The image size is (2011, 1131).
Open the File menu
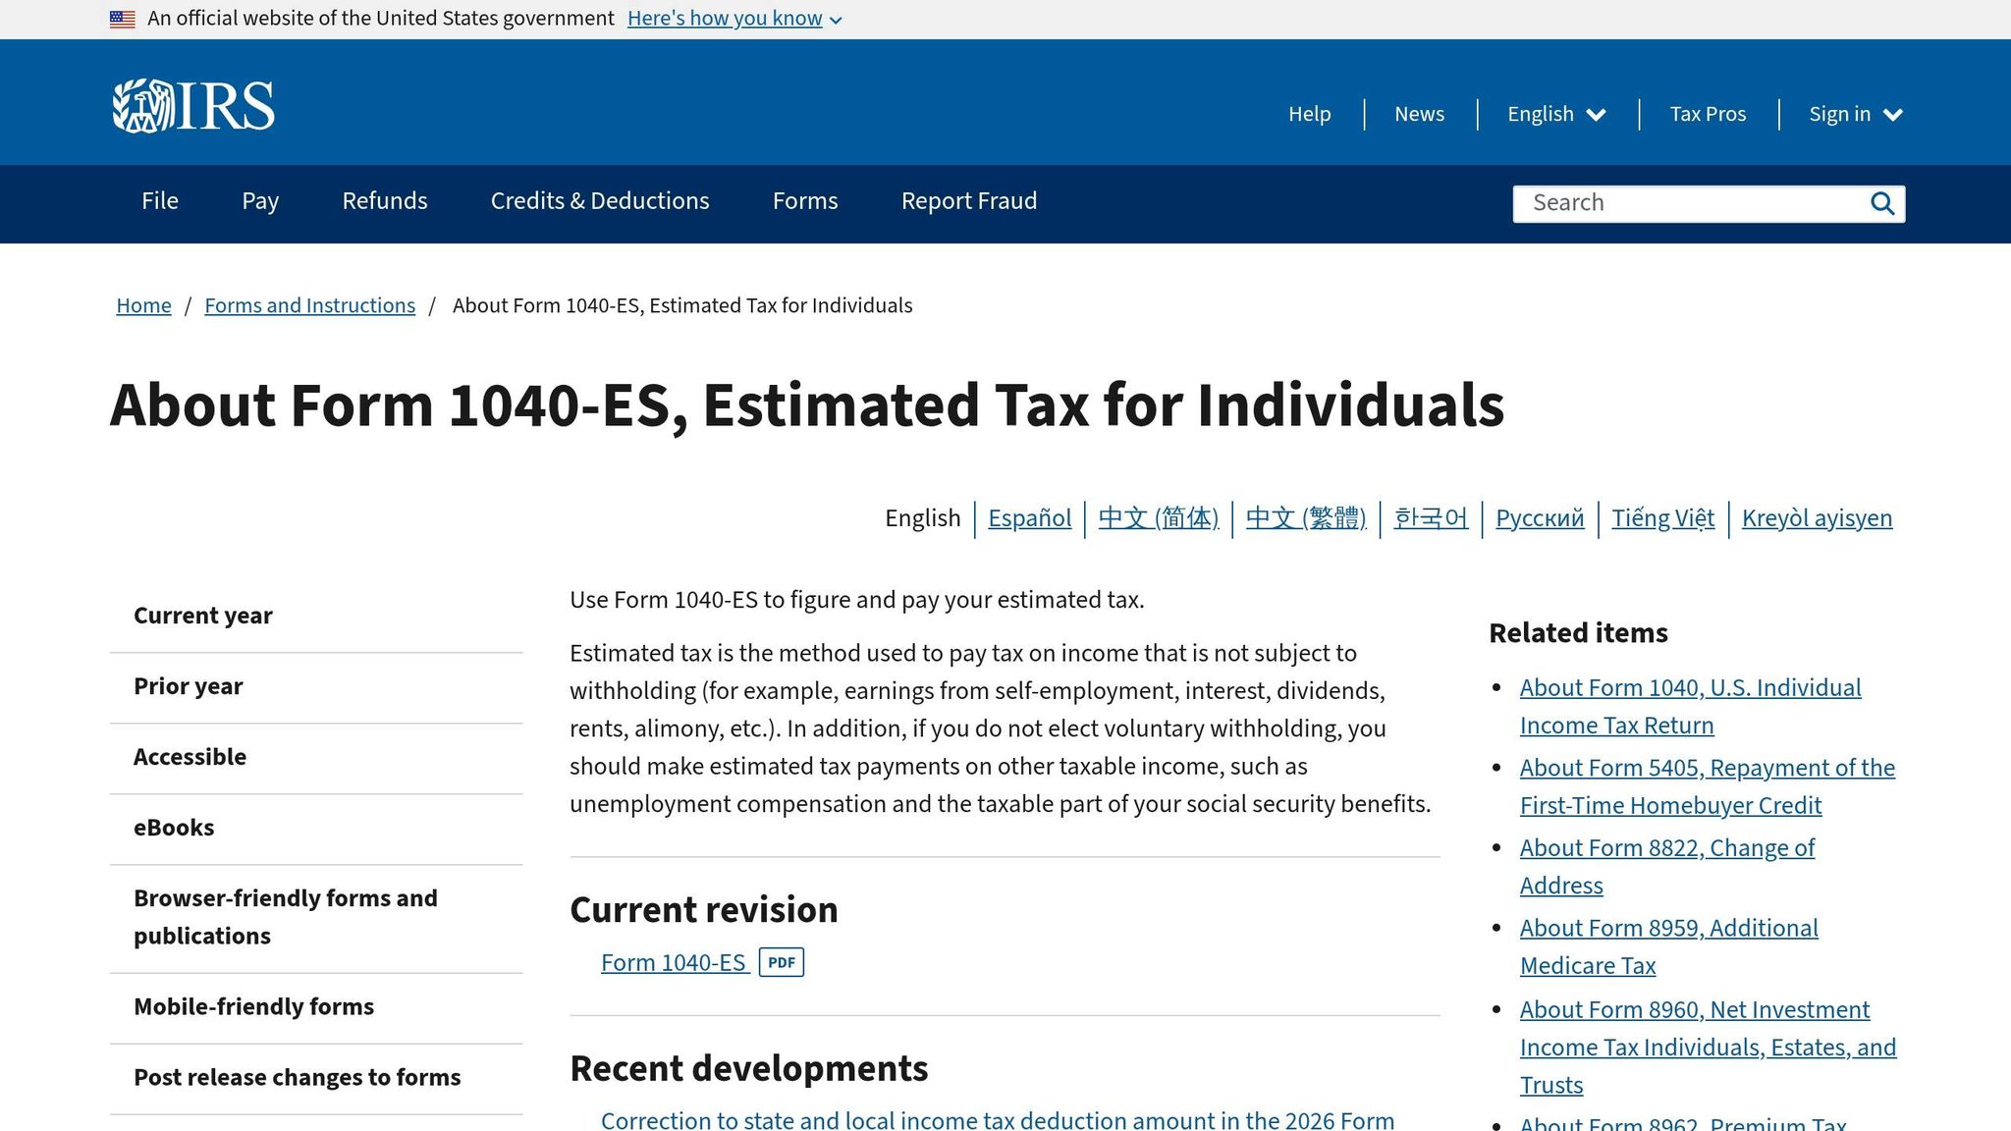tap(160, 201)
